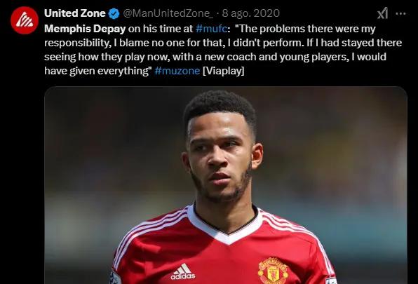This screenshot has height=284, width=418.
Task: Open the United Zone profile avatar
Action: point(25,20)
